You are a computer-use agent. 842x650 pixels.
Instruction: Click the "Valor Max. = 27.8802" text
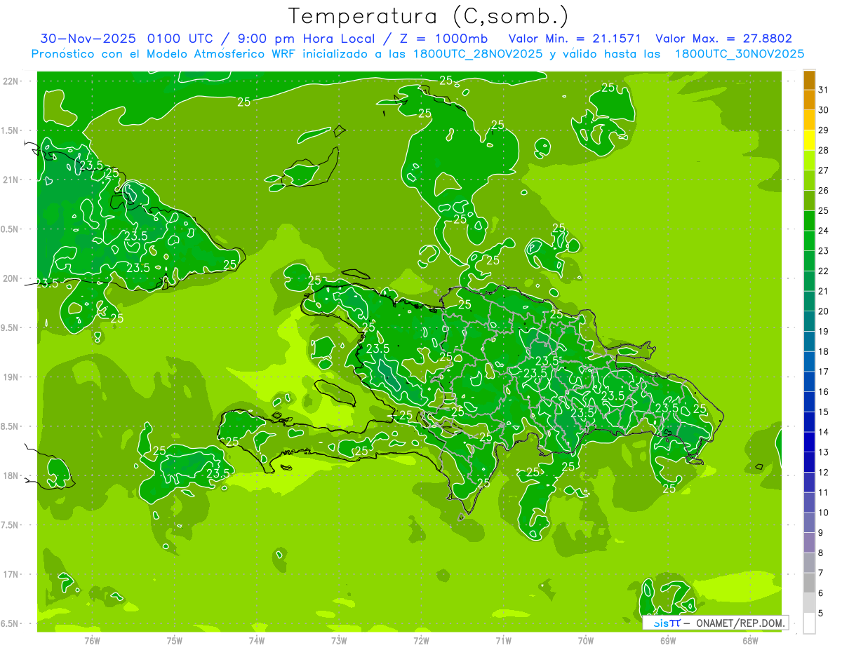(x=723, y=39)
